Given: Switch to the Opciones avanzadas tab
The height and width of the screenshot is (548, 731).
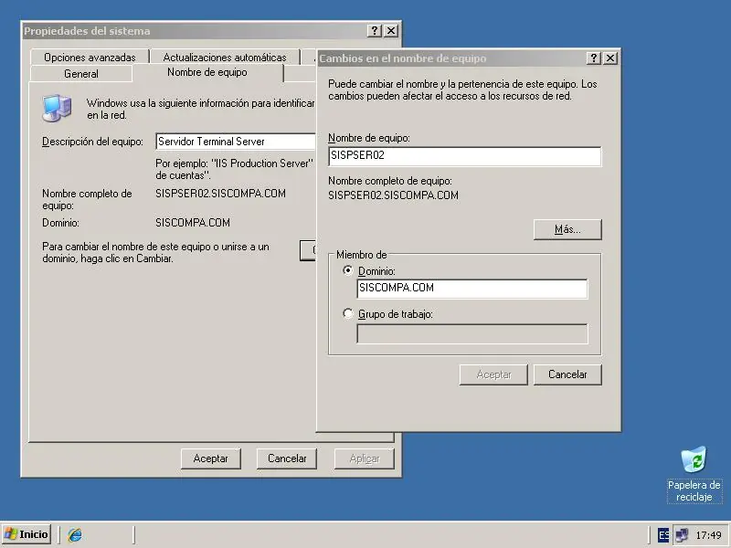Looking at the screenshot, I should click(x=90, y=58).
